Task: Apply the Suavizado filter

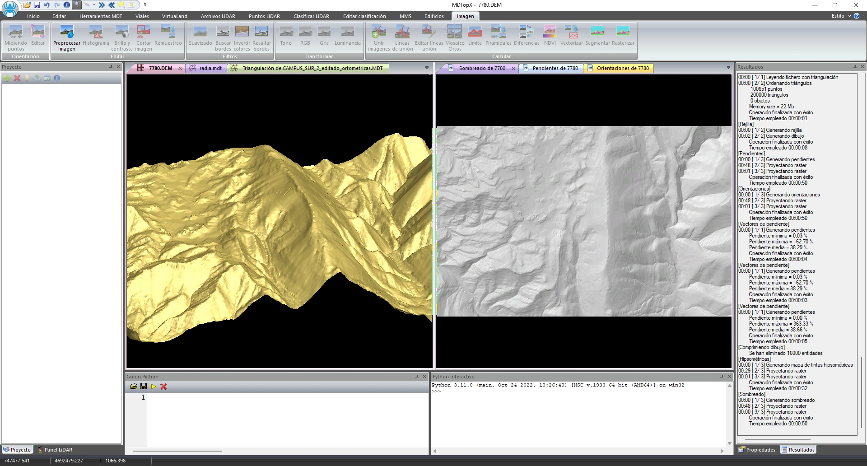Action: (x=200, y=35)
